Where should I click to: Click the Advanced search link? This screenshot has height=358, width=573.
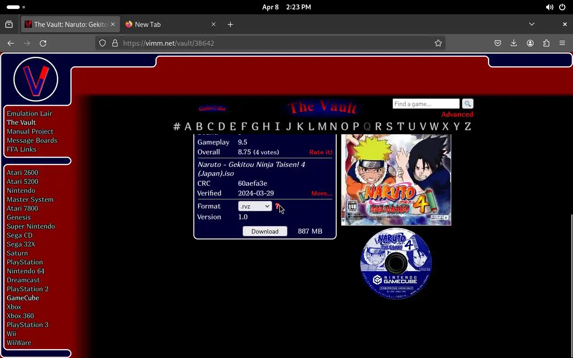pos(457,115)
